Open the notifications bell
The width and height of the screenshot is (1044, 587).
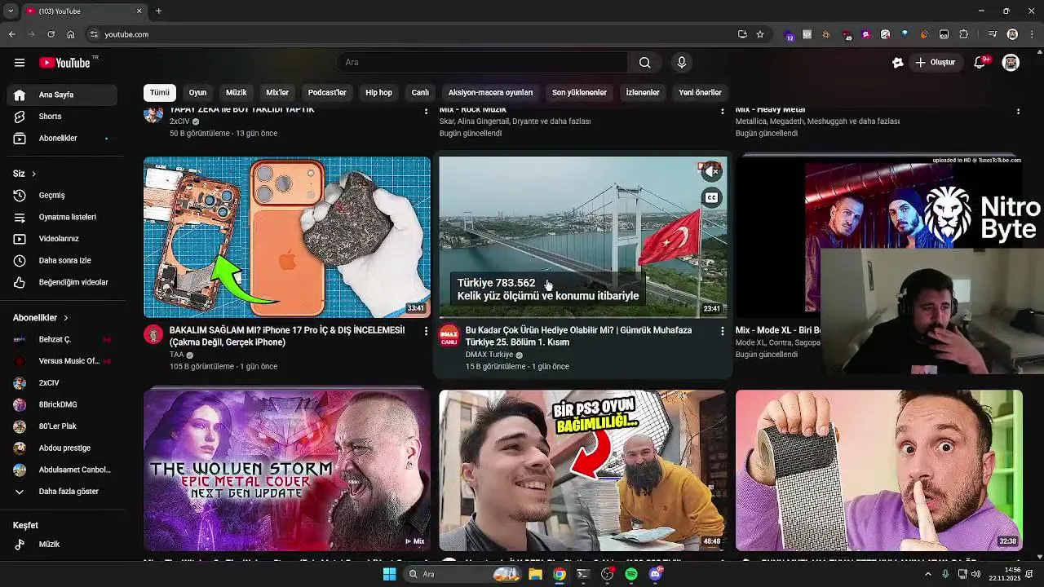980,63
